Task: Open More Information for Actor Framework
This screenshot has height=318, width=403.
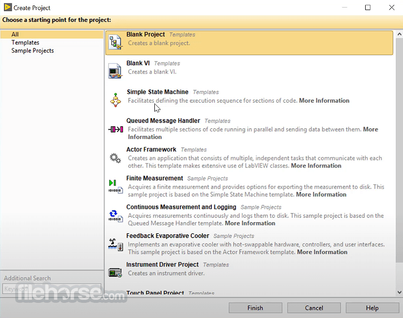Action: [316, 166]
